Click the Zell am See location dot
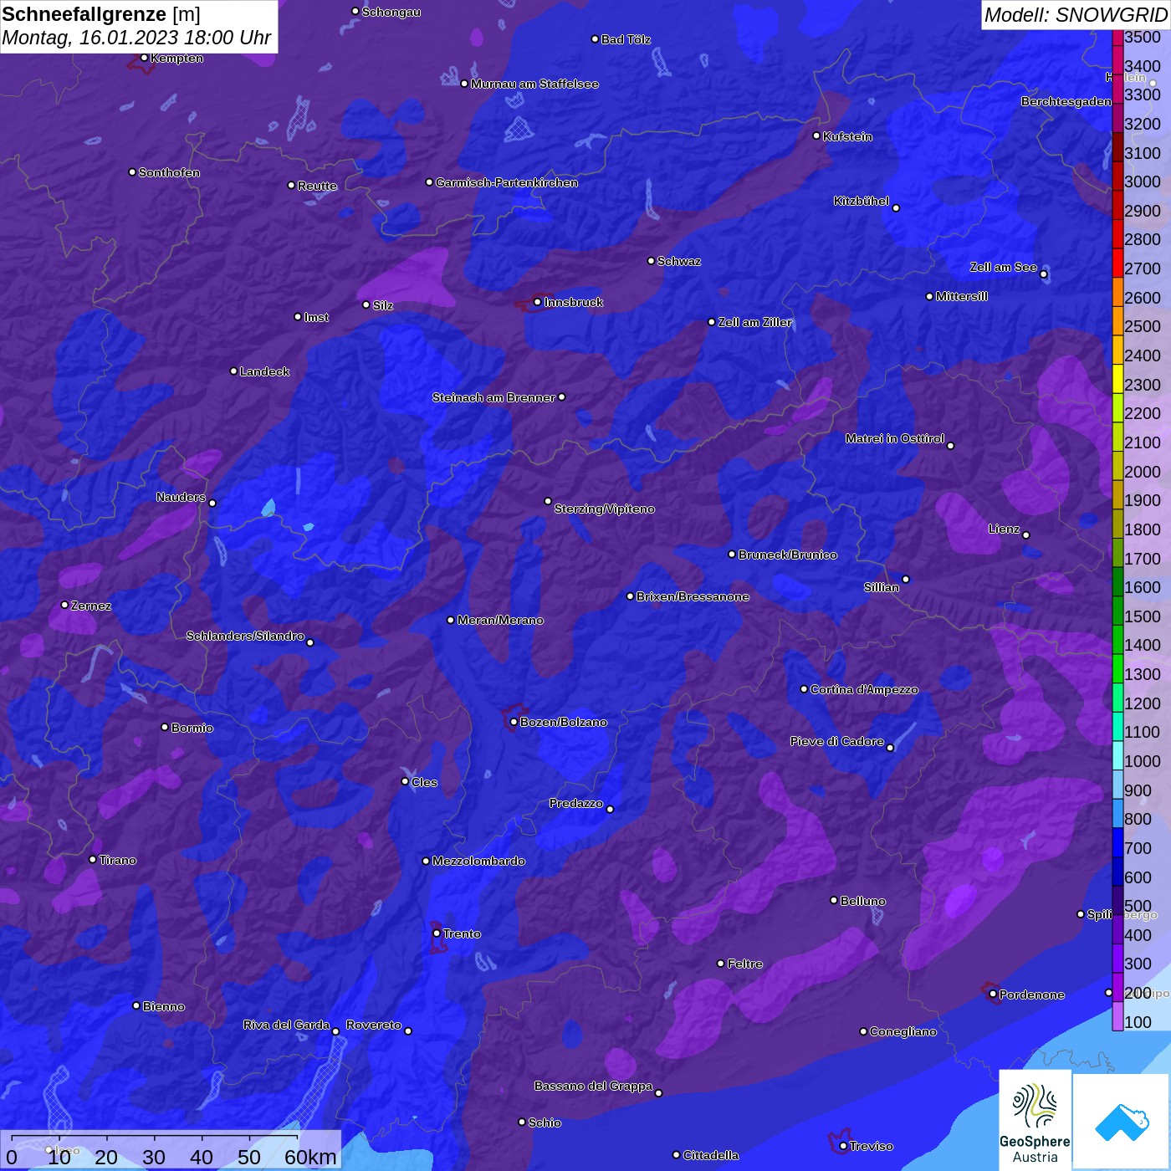 pyautogui.click(x=1043, y=274)
